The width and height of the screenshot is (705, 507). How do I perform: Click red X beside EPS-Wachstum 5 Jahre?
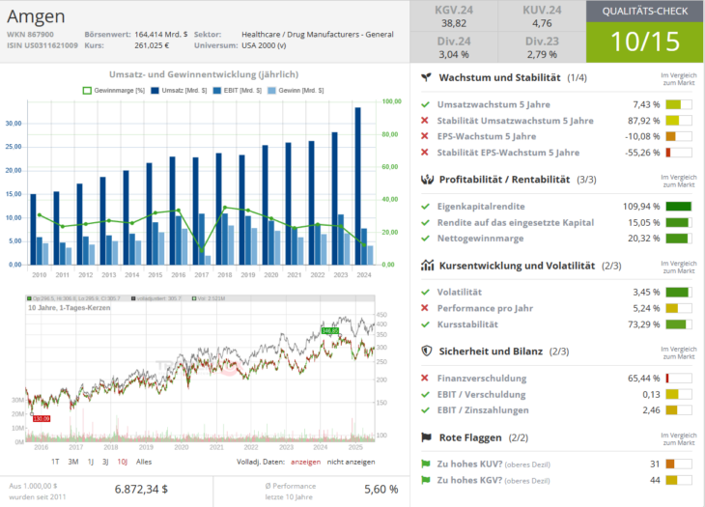click(424, 136)
